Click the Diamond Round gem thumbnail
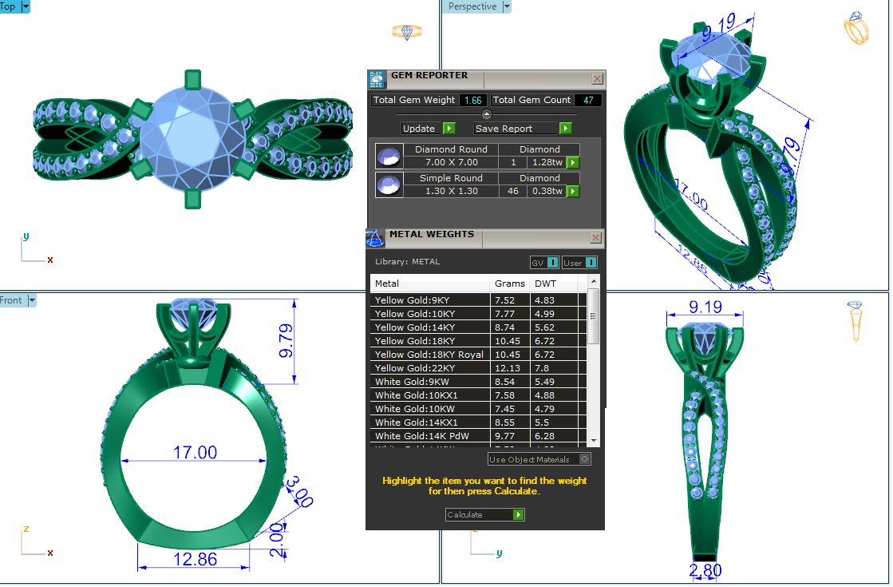Screen dimensions: 893x587 [x=389, y=156]
